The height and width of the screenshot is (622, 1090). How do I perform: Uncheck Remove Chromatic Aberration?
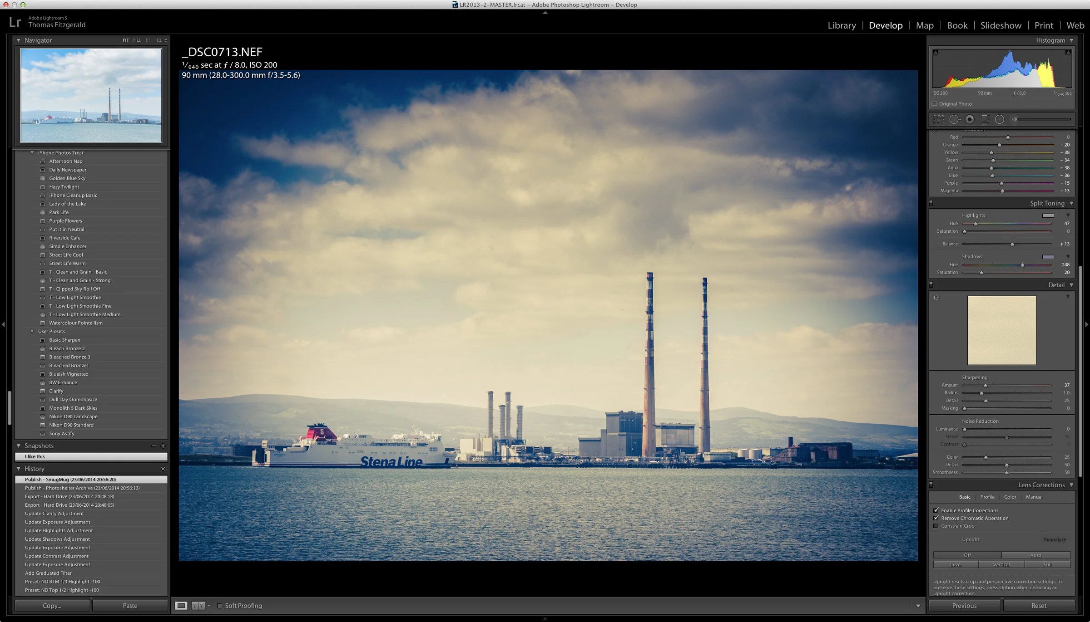[x=936, y=518]
